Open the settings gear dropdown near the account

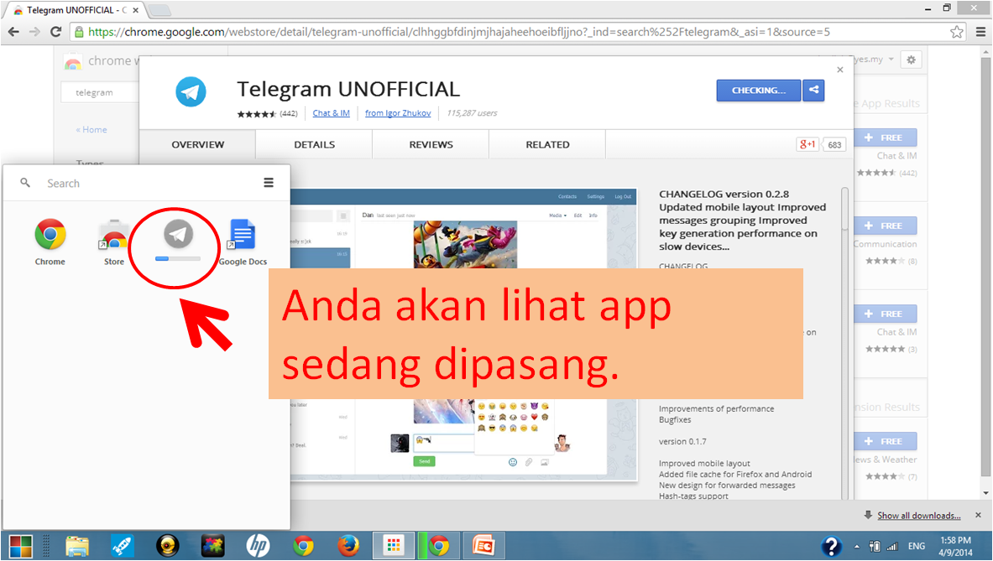pos(911,59)
